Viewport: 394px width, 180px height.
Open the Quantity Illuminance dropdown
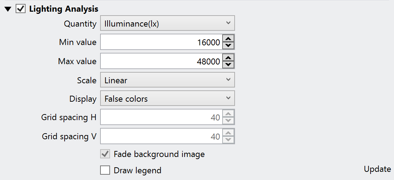coord(167,23)
